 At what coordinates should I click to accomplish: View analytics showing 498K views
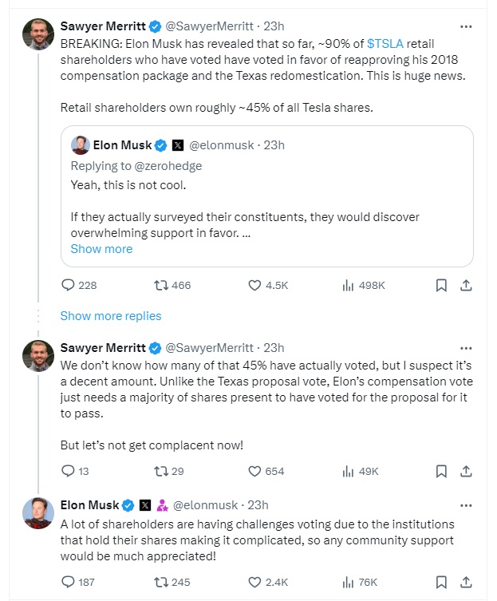pyautogui.click(x=348, y=285)
